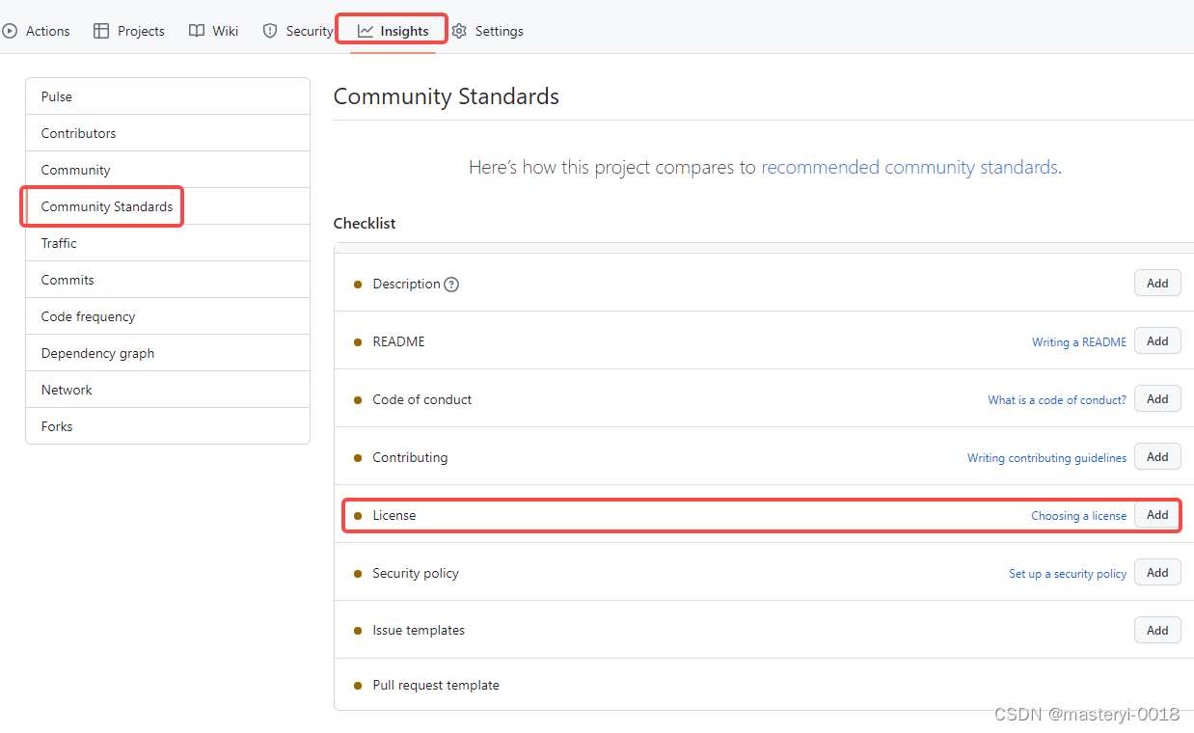Image resolution: width=1194 pixels, height=733 pixels.
Task: Click the Description help question-mark icon
Action: (x=451, y=285)
